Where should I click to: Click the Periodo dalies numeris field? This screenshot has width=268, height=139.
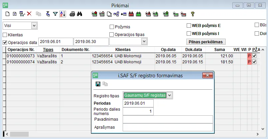[x=138, y=111]
